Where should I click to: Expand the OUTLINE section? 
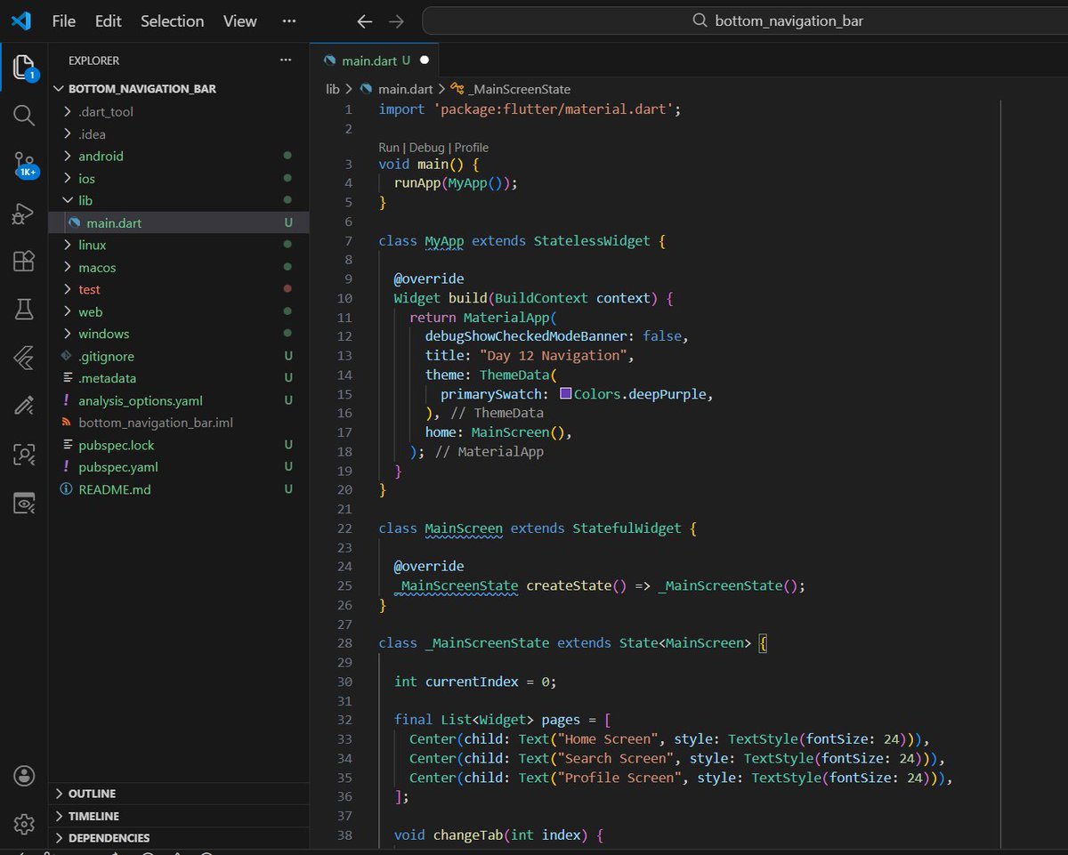[93, 794]
